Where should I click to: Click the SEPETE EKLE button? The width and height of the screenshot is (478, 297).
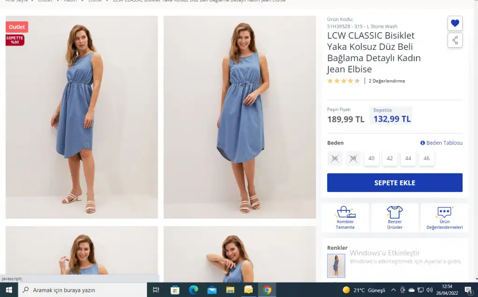(394, 183)
